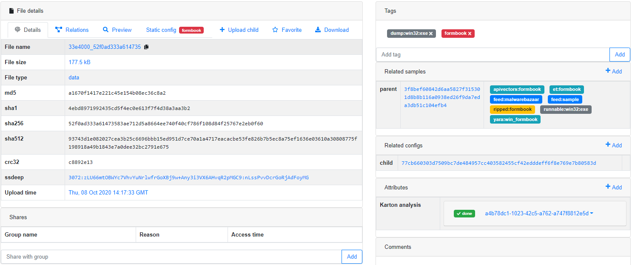Click Add button for share with group
635x265 pixels.
click(x=352, y=257)
